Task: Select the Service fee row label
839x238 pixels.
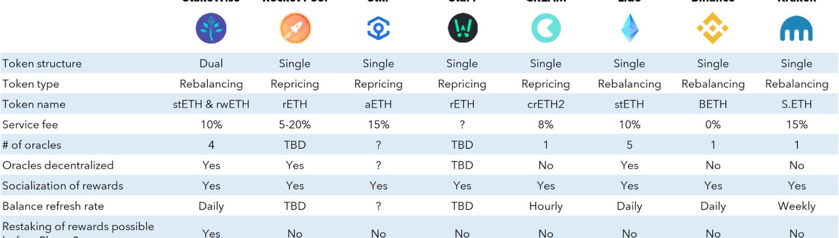Action: pyautogui.click(x=30, y=124)
